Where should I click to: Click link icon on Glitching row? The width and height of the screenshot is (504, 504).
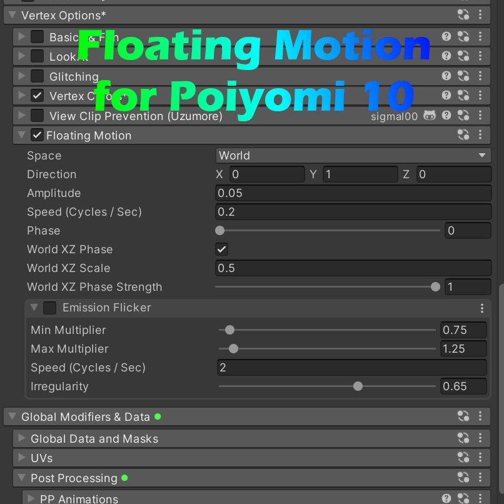(463, 76)
